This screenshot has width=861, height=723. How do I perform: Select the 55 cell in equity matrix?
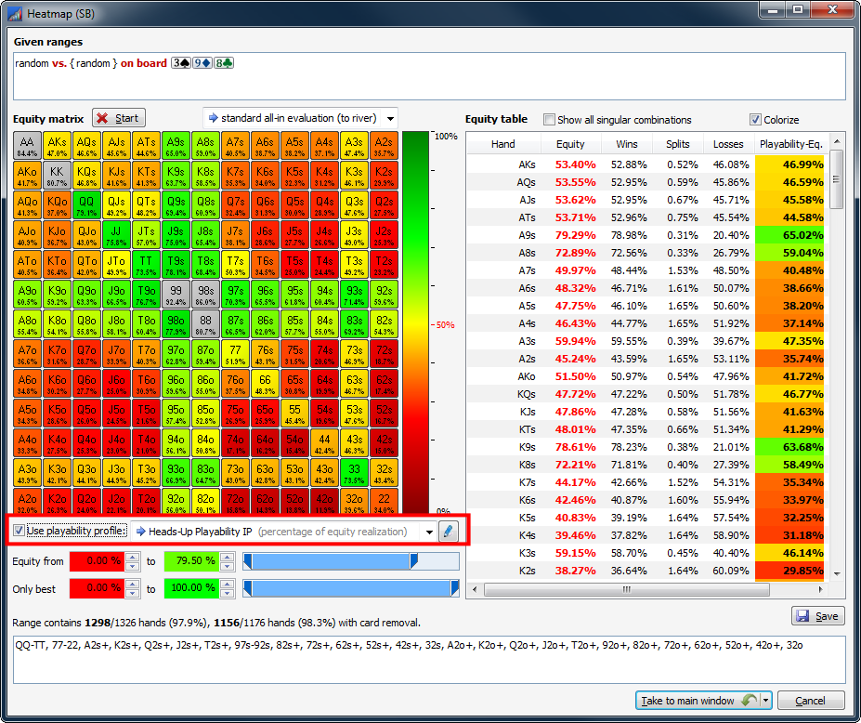coord(294,414)
